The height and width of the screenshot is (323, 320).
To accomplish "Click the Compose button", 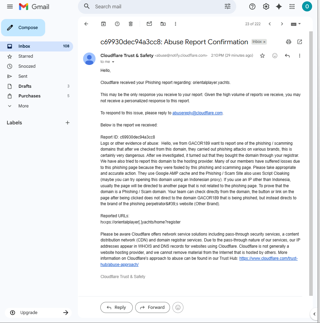I will pyautogui.click(x=23, y=28).
